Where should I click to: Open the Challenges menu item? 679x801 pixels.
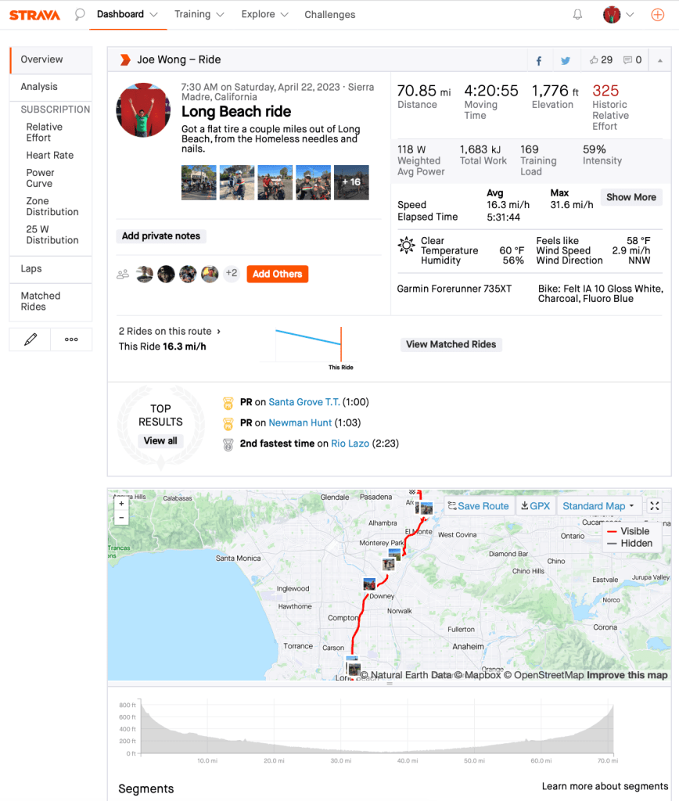[x=329, y=14]
